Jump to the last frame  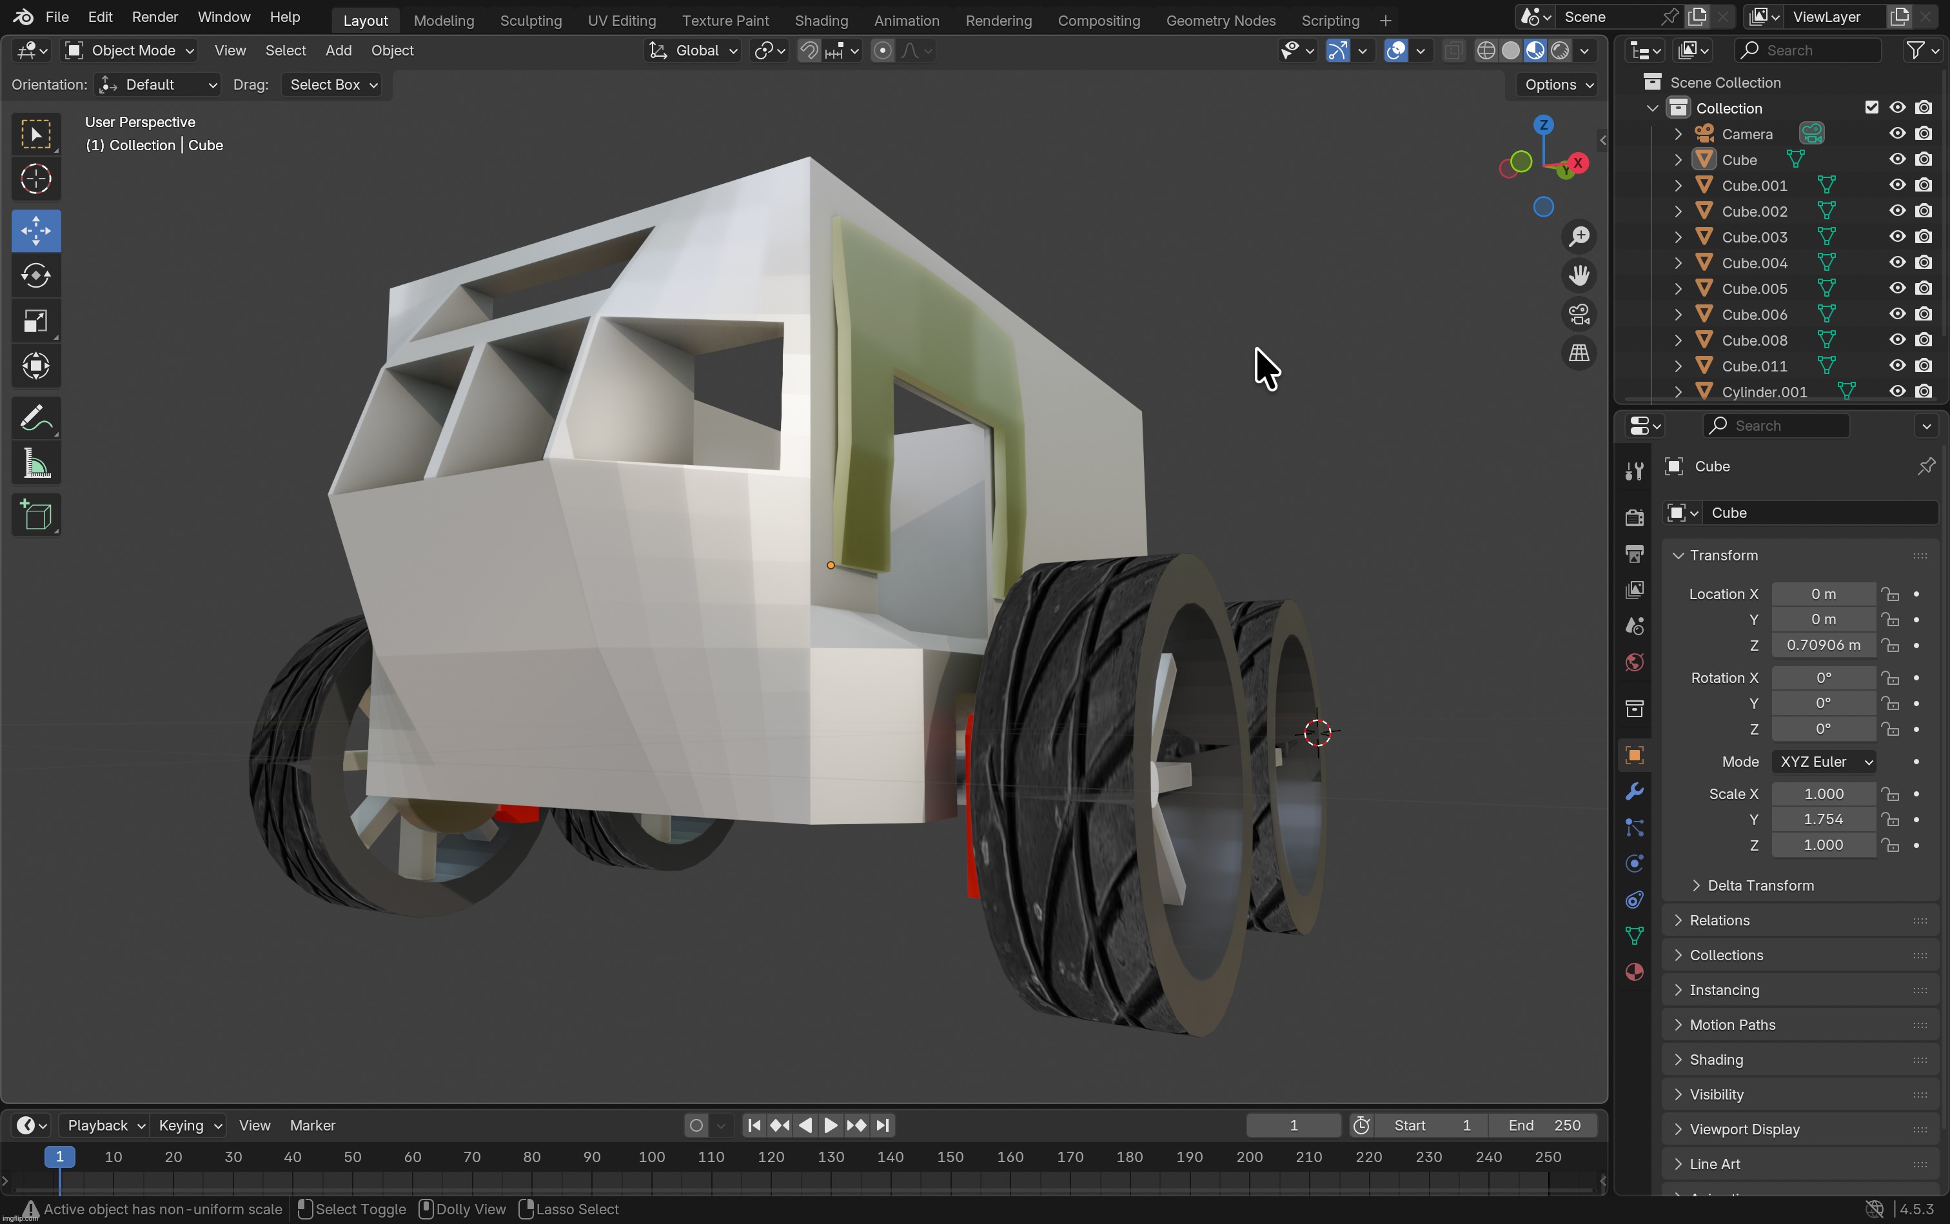(882, 1125)
